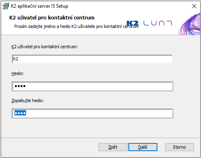Focus the Zopakujte heslo password field
The width and height of the screenshot is (201, 158).
click(92, 113)
